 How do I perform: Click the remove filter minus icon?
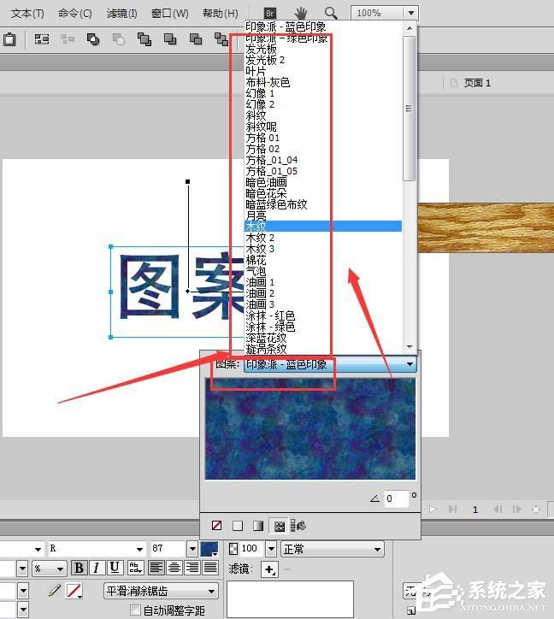(x=287, y=569)
